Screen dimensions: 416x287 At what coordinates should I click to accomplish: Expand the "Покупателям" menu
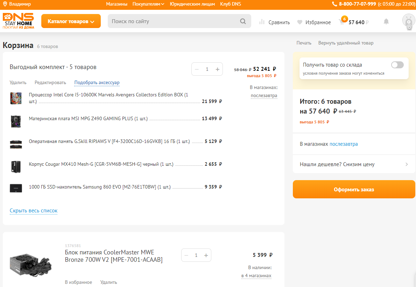point(148,4)
